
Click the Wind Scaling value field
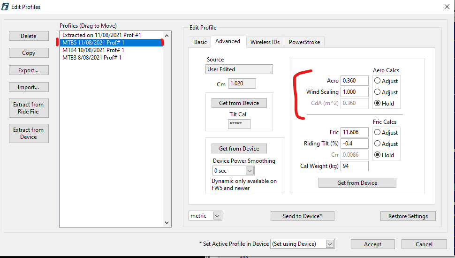[x=354, y=92]
